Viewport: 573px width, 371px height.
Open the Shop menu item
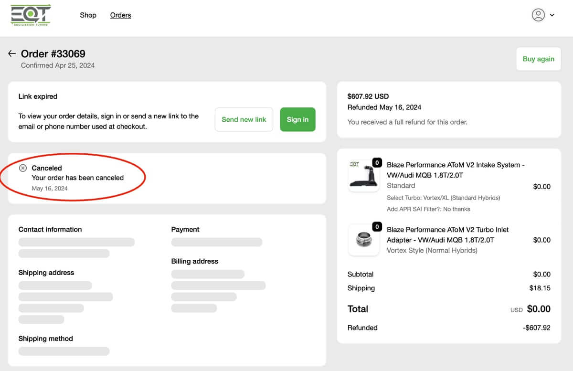88,15
